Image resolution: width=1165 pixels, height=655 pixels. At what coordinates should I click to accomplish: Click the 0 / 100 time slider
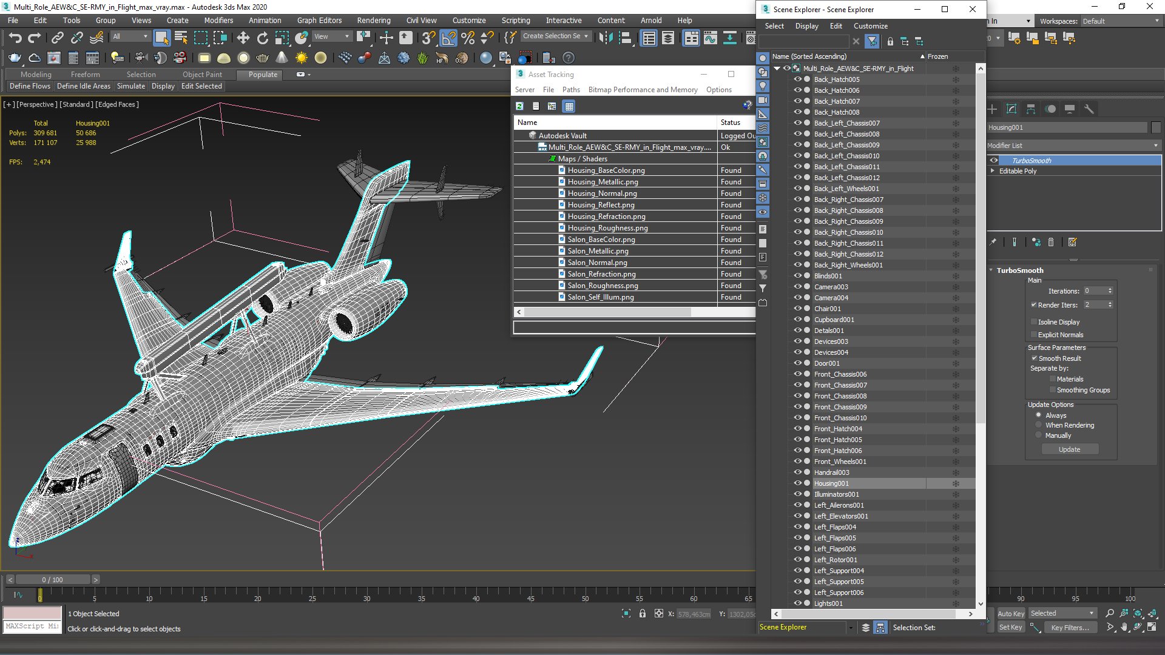[53, 580]
